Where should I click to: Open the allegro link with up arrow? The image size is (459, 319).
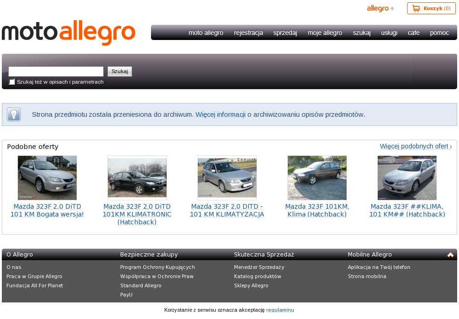click(x=381, y=8)
